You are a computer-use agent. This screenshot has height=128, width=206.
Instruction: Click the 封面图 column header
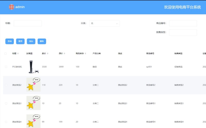[29, 54]
